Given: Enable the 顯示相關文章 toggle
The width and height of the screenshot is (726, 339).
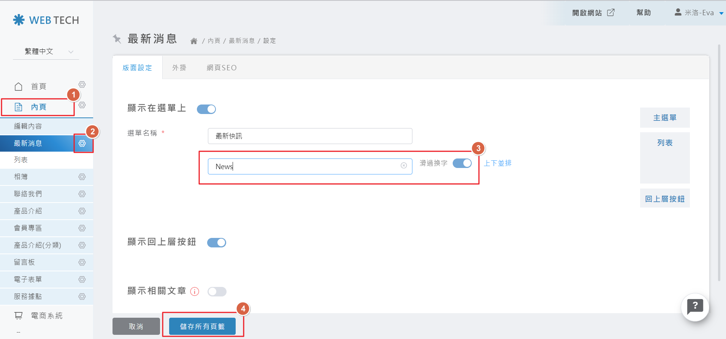Looking at the screenshot, I should pos(217,291).
